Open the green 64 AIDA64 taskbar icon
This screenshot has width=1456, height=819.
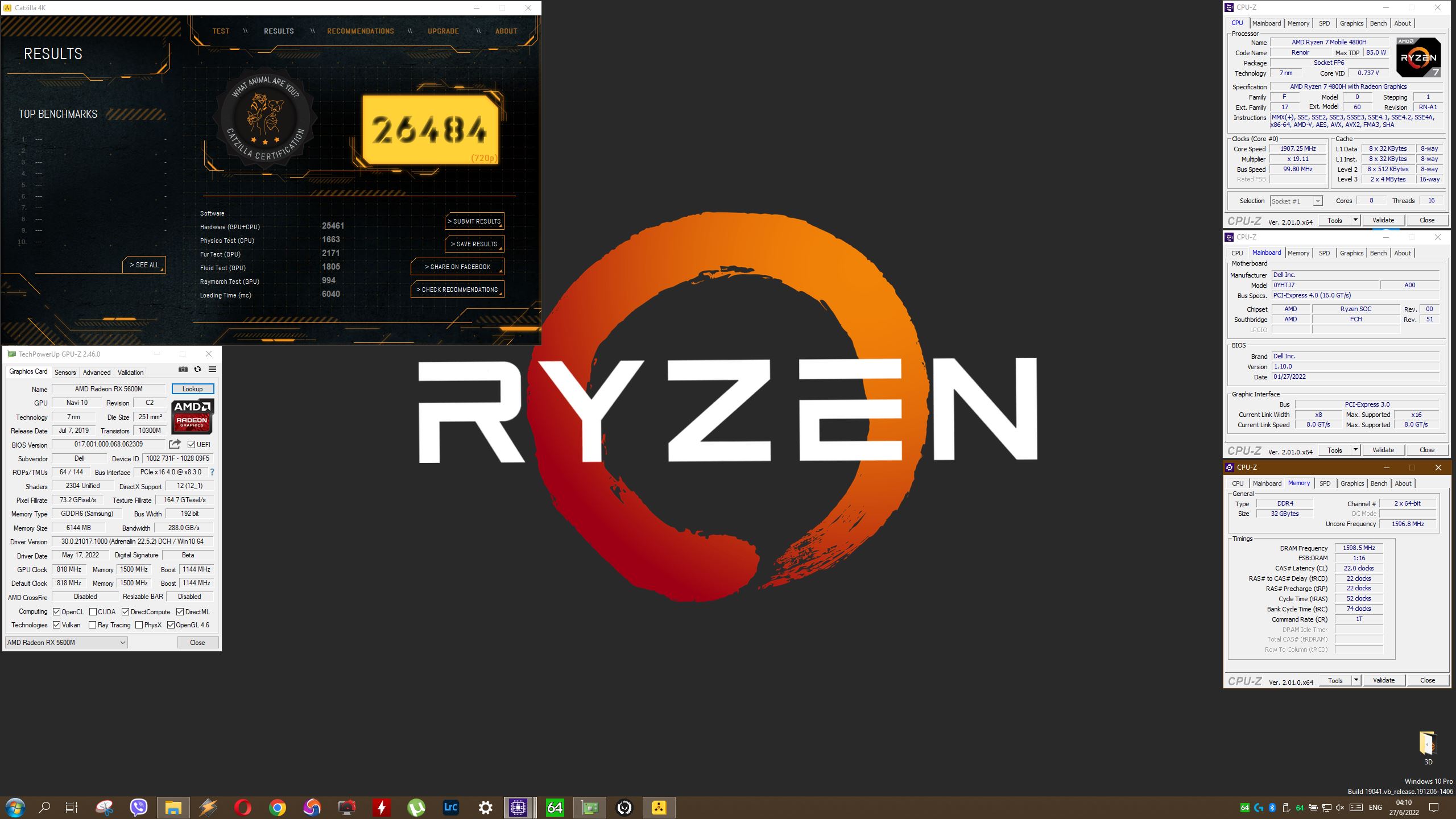(x=555, y=808)
